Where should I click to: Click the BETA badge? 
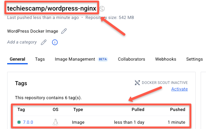pyautogui.click(x=103, y=59)
